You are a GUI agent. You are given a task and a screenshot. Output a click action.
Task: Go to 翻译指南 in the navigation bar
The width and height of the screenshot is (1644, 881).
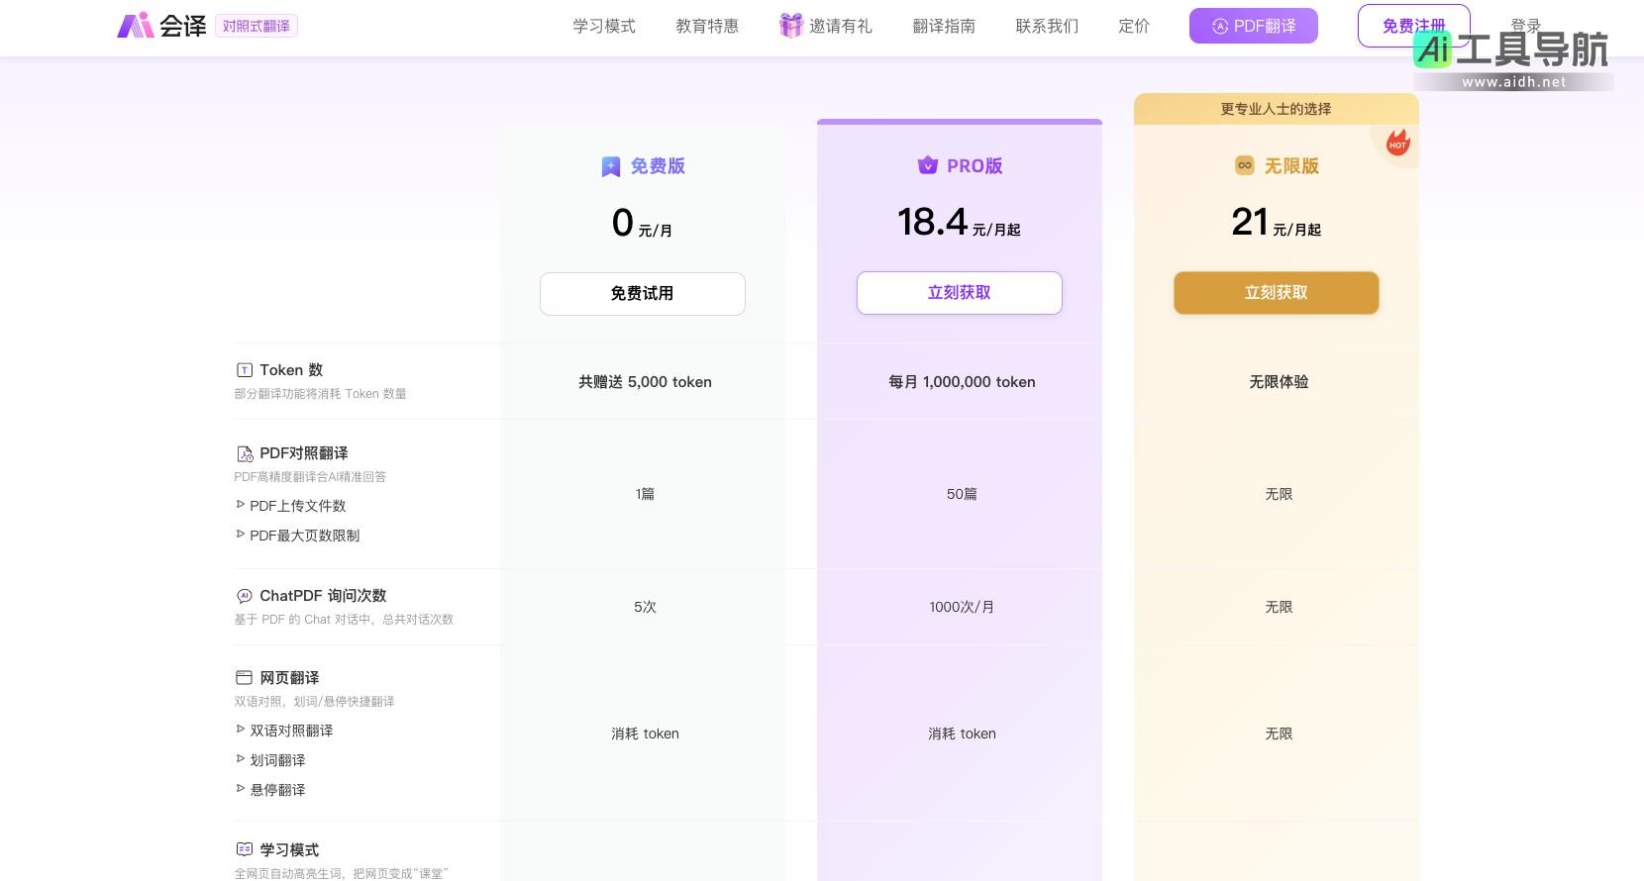click(x=944, y=27)
